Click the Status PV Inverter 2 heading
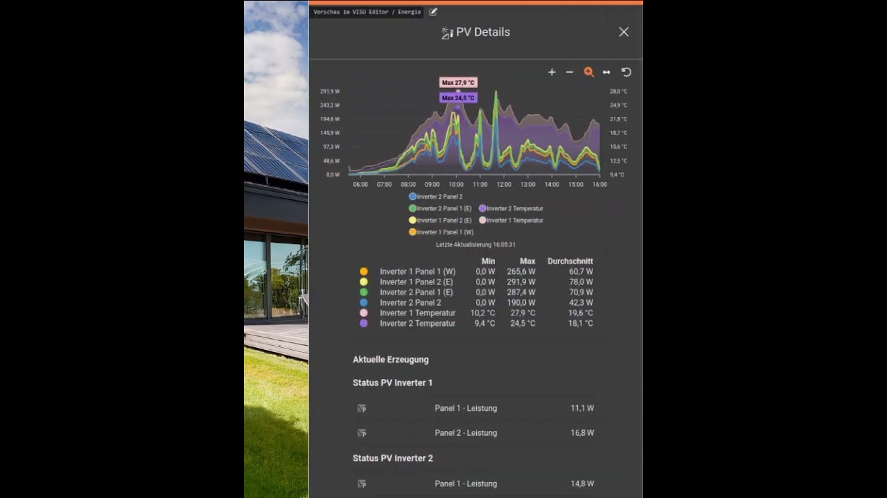887x498 pixels. point(393,458)
